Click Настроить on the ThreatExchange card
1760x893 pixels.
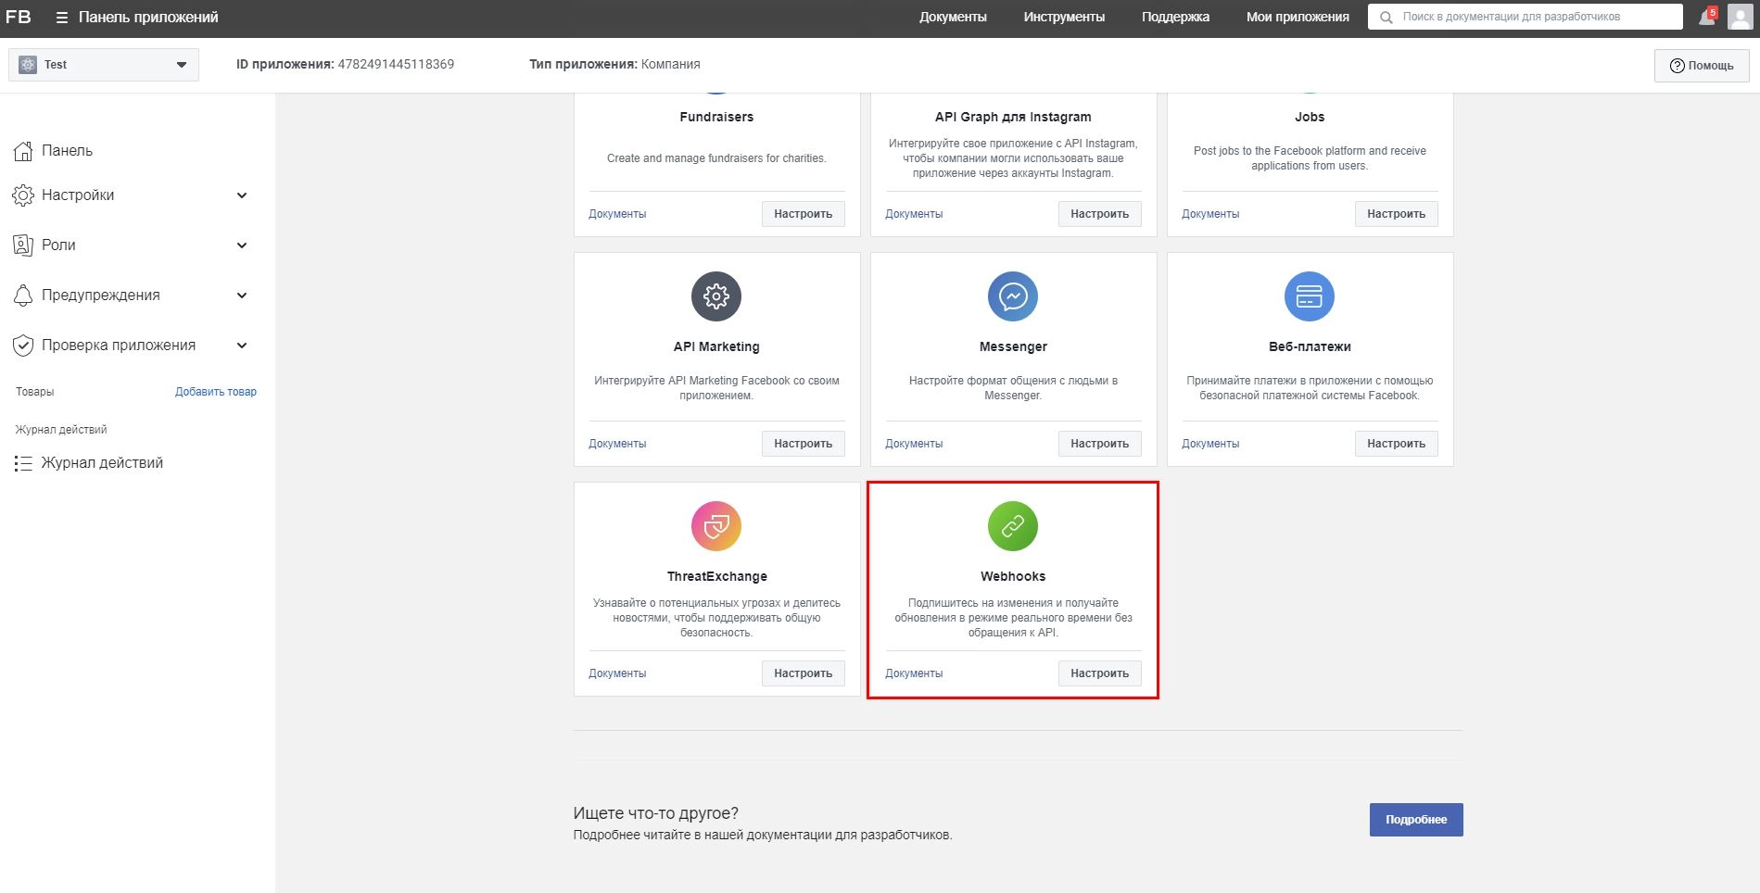(x=804, y=673)
